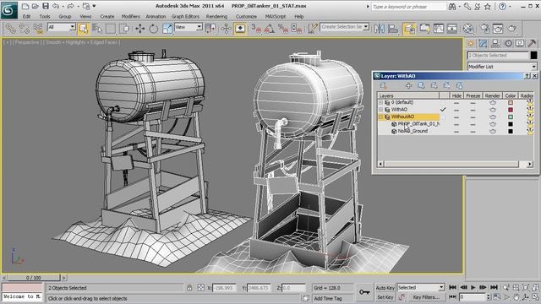Open the Edit menu

tap(26, 16)
